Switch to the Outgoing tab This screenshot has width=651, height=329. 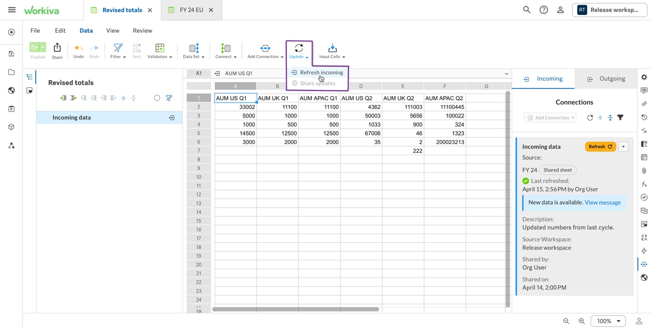[606, 79]
